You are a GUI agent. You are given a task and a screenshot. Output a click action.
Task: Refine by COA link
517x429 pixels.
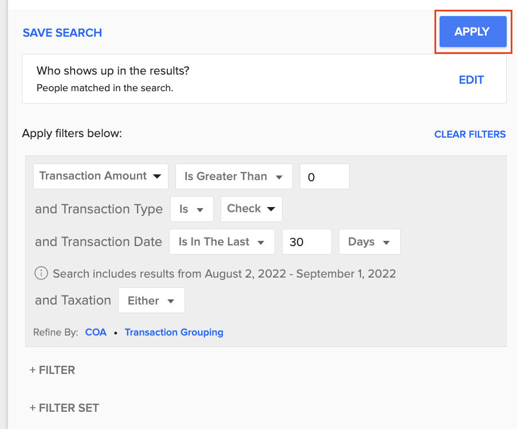(x=96, y=332)
